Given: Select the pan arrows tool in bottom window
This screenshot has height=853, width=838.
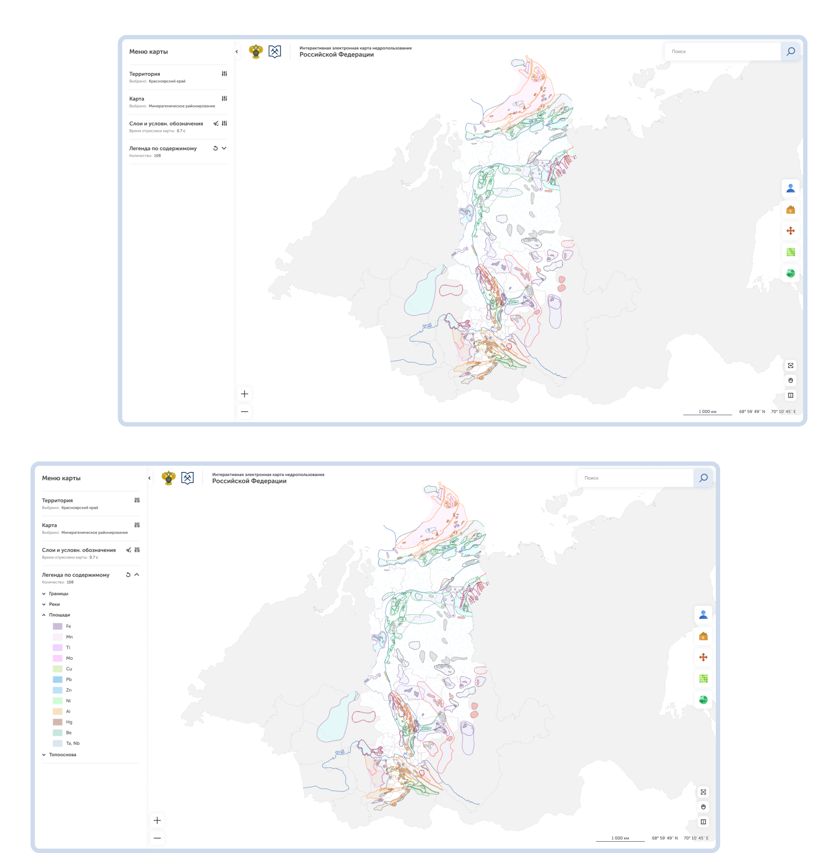Looking at the screenshot, I should point(703,657).
